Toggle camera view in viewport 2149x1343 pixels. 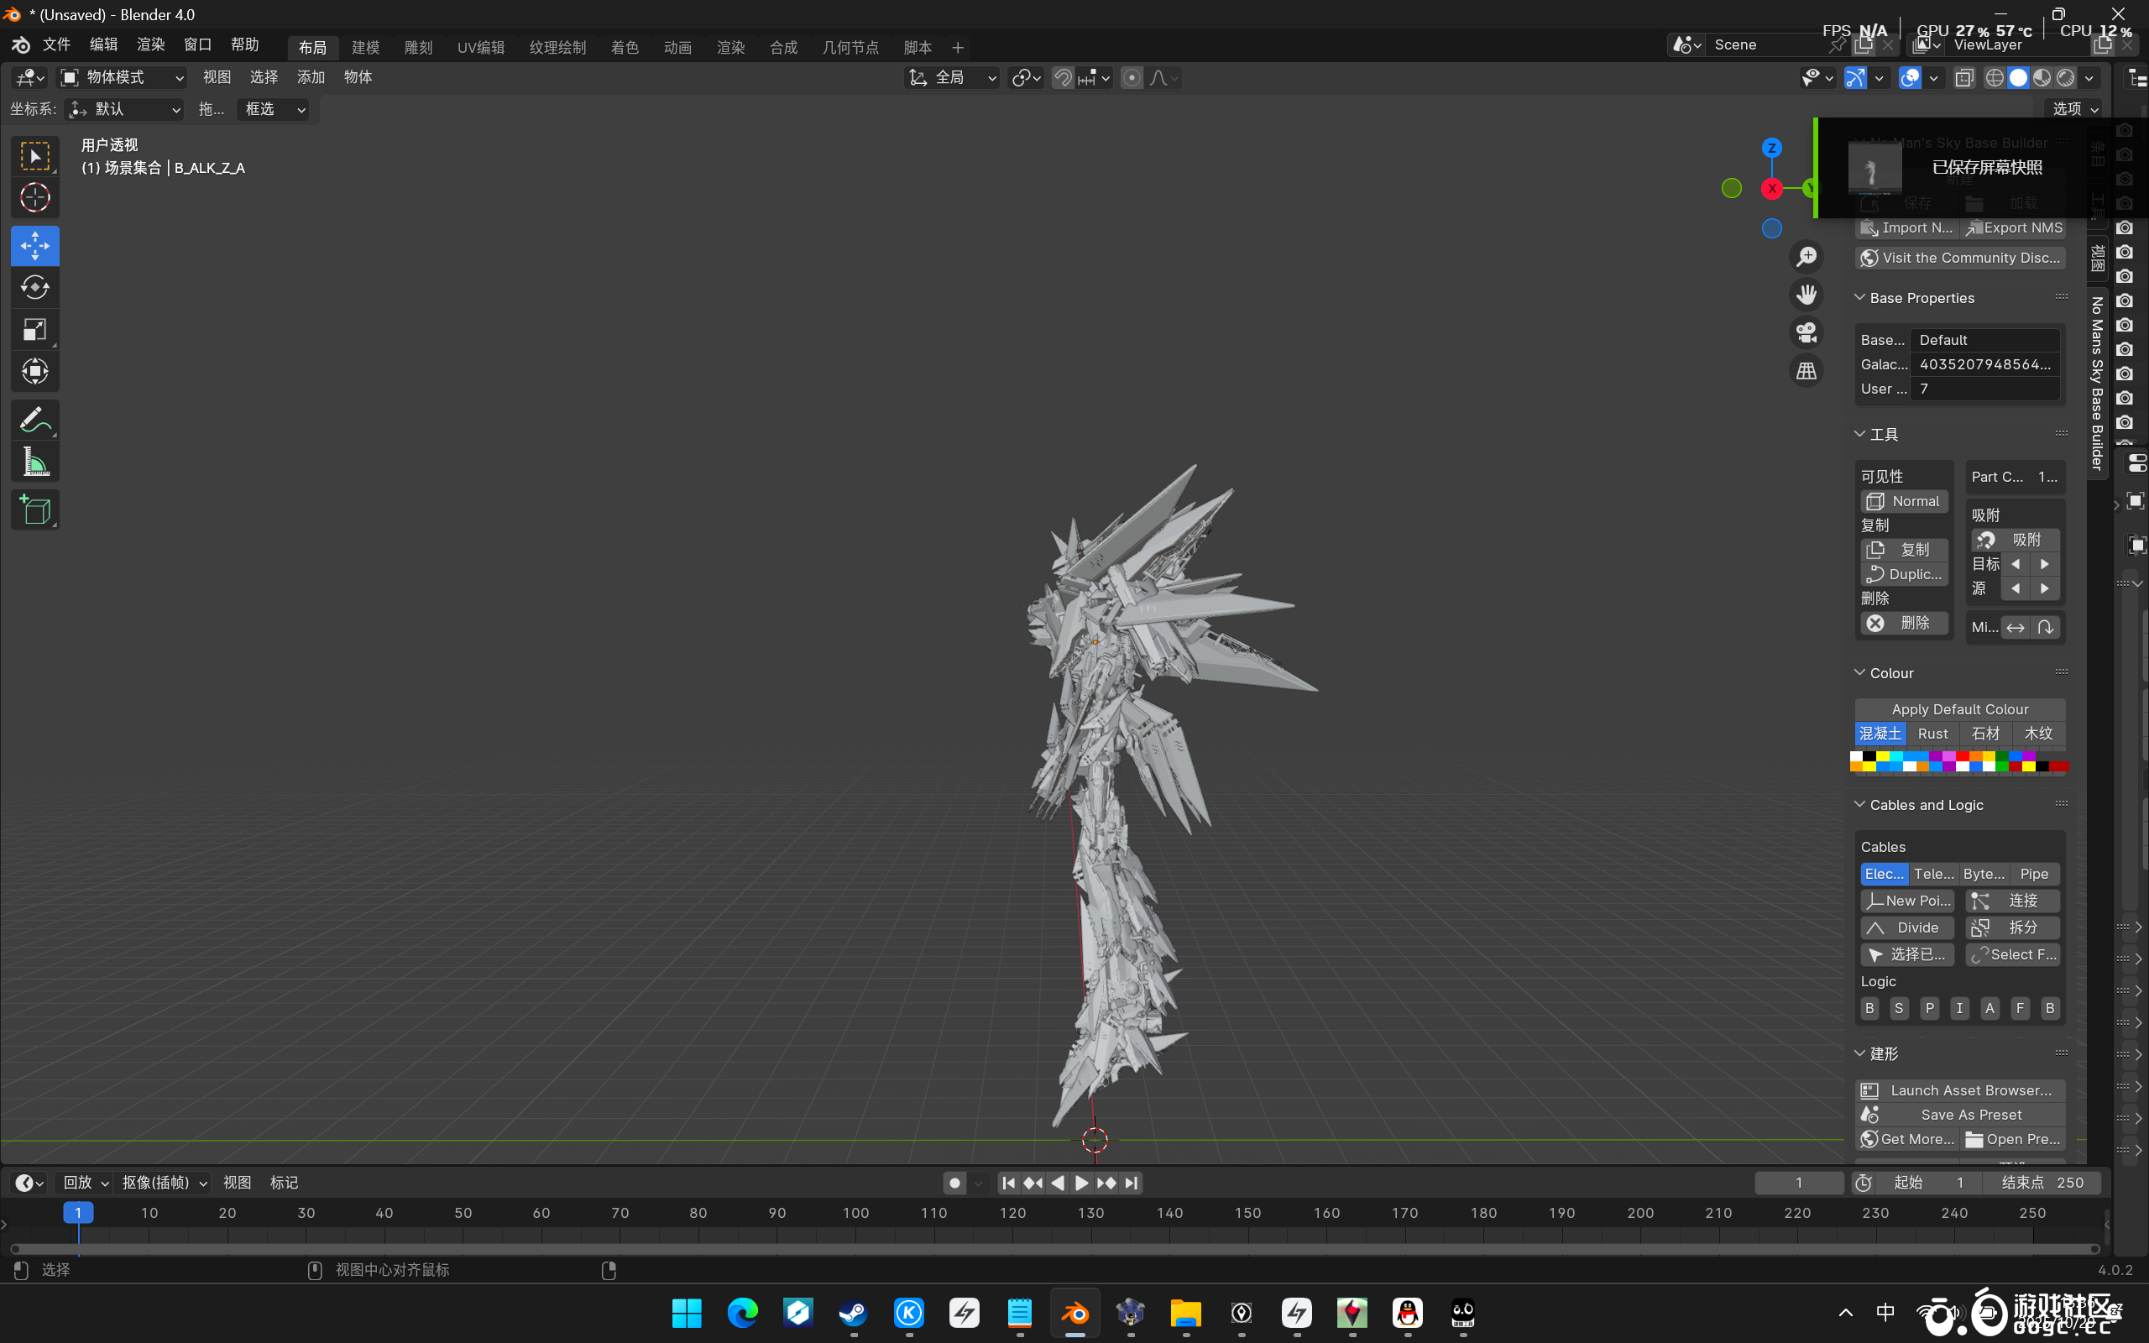(x=1807, y=333)
